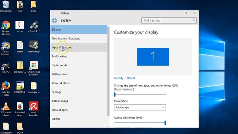Screen dimensions: 238x134
Task: Click the Settings back arrow
Action: (x=54, y=13)
